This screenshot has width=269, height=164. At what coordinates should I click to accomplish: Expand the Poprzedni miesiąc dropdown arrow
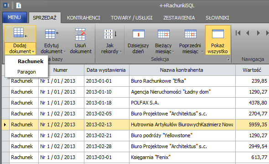(x=202, y=51)
